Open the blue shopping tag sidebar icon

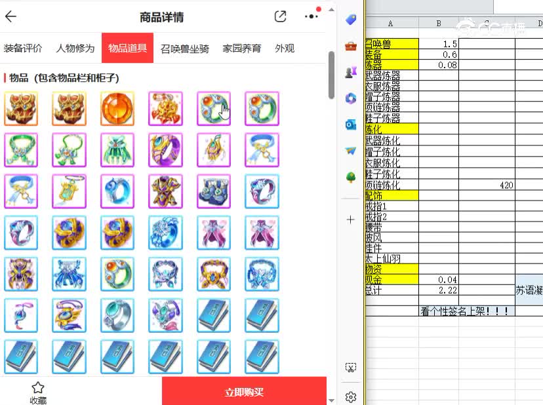coord(351,20)
